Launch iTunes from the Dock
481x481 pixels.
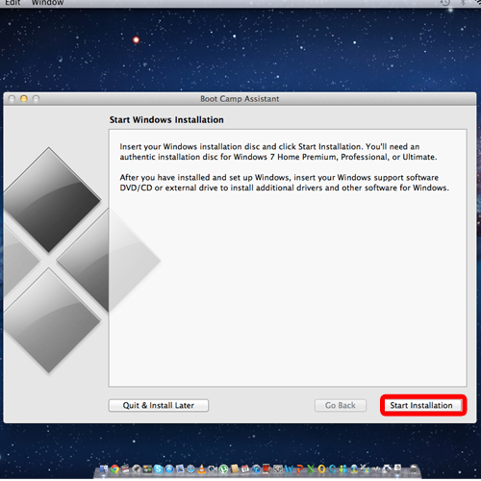(256, 469)
